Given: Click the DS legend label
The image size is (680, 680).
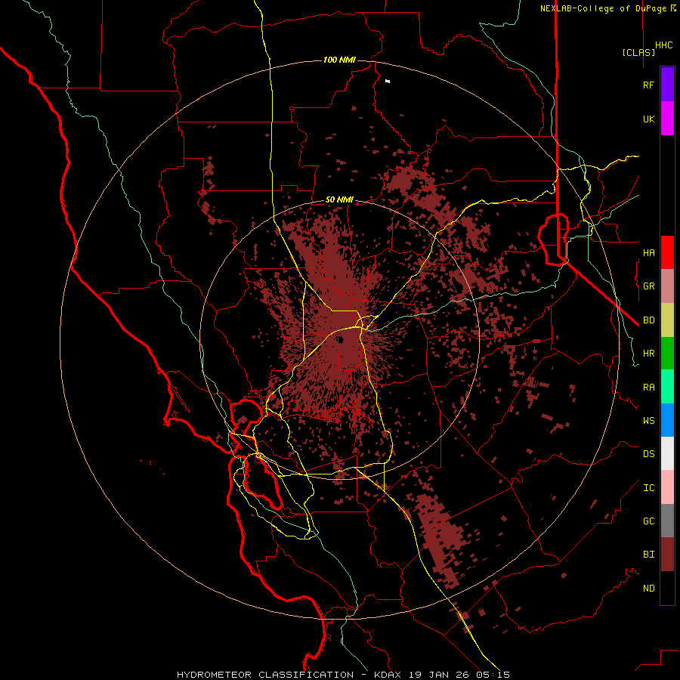Looking at the screenshot, I should pos(648,454).
